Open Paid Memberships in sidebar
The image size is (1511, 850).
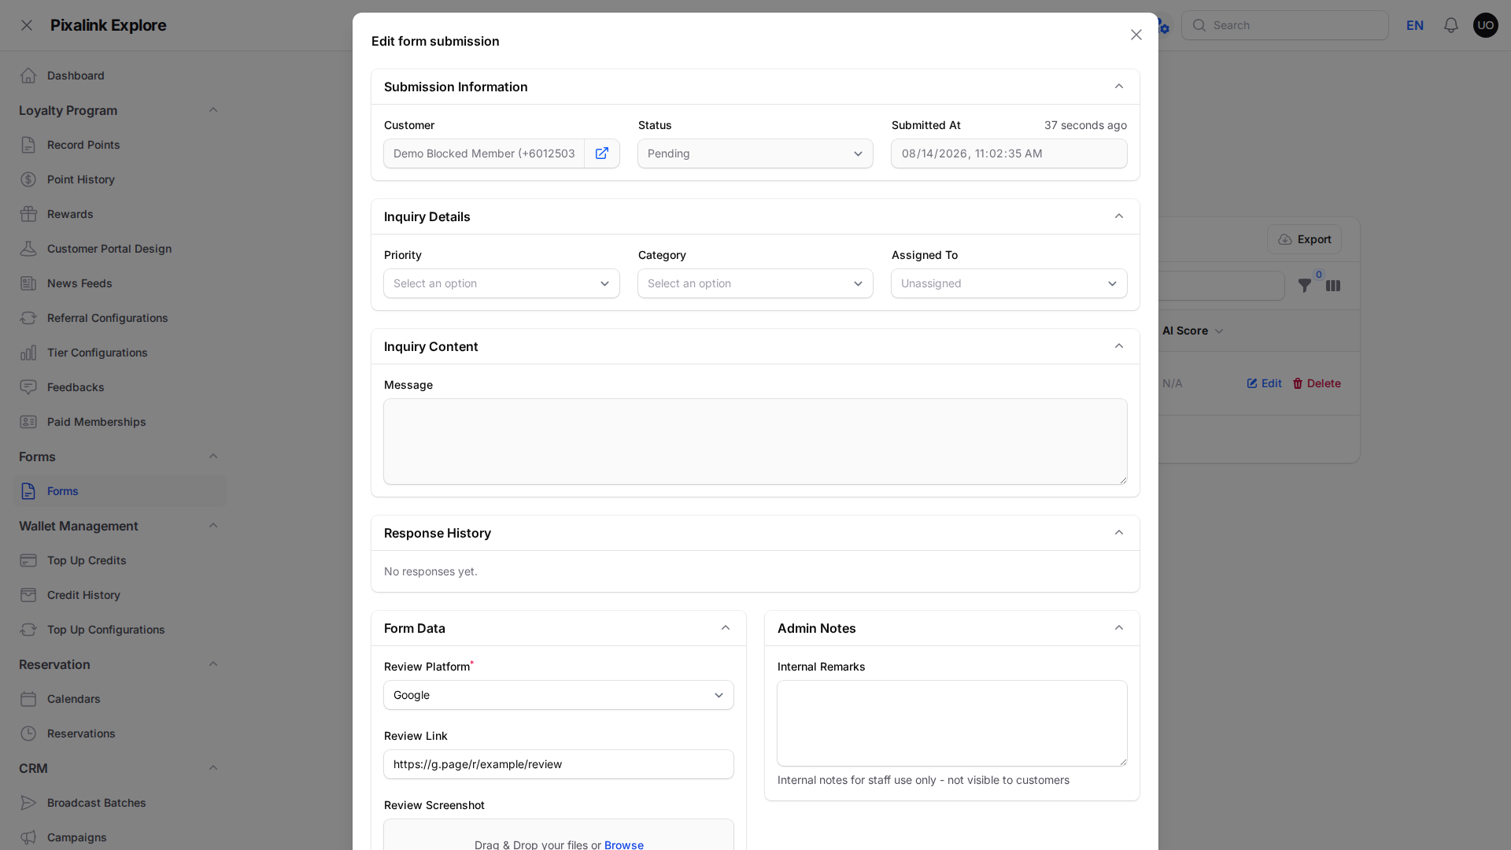pyautogui.click(x=120, y=422)
